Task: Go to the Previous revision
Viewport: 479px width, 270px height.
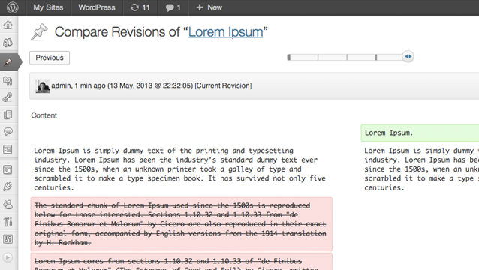Action: pyautogui.click(x=50, y=58)
